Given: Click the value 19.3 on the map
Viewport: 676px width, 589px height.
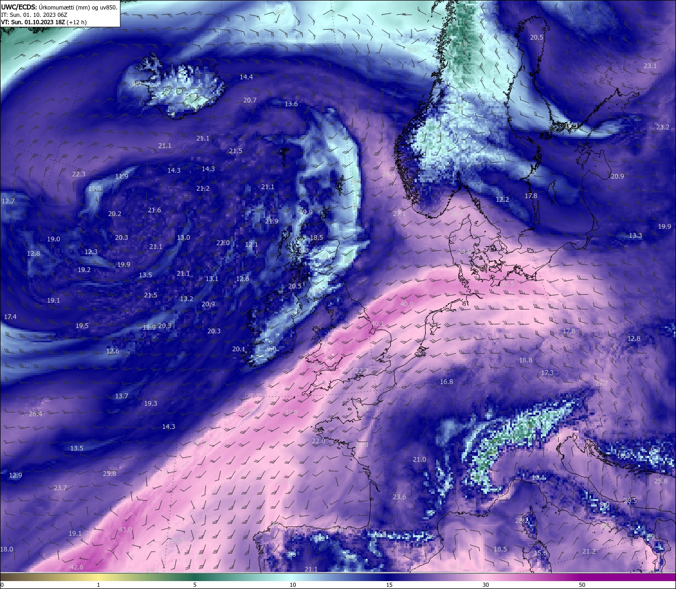Looking at the screenshot, I should (151, 404).
